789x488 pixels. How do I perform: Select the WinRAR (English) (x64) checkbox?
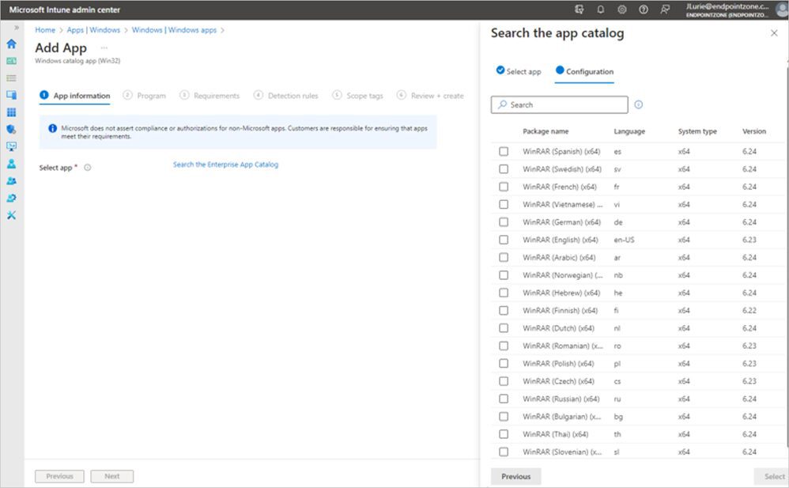click(504, 240)
